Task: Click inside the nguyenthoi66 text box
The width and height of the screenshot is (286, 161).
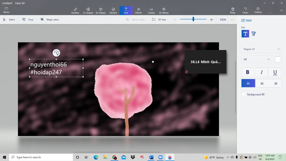Action: 56,68
